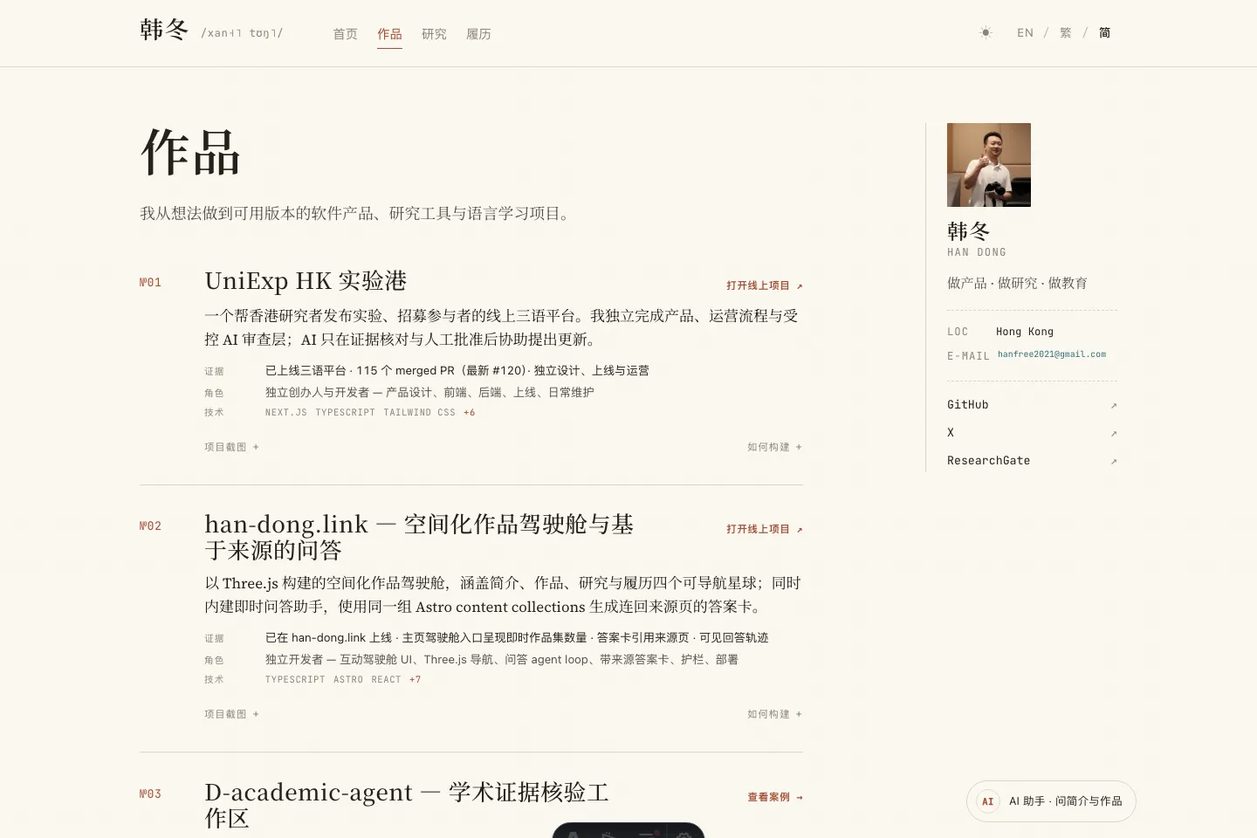1257x838 pixels.
Task: Switch language to 简 (Simplified Chinese)
Action: click(1104, 33)
